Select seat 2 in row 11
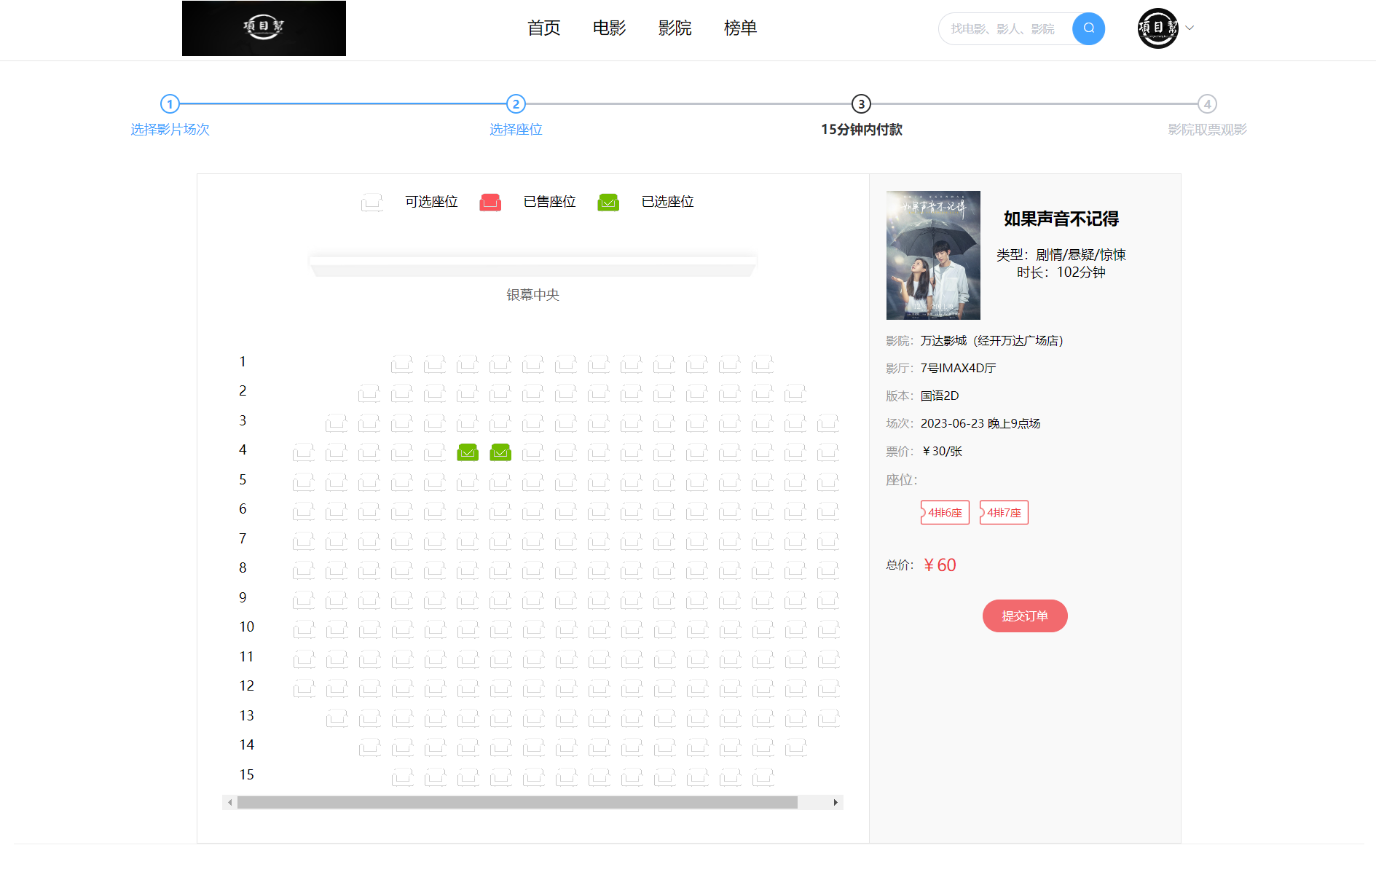 pyautogui.click(x=337, y=659)
